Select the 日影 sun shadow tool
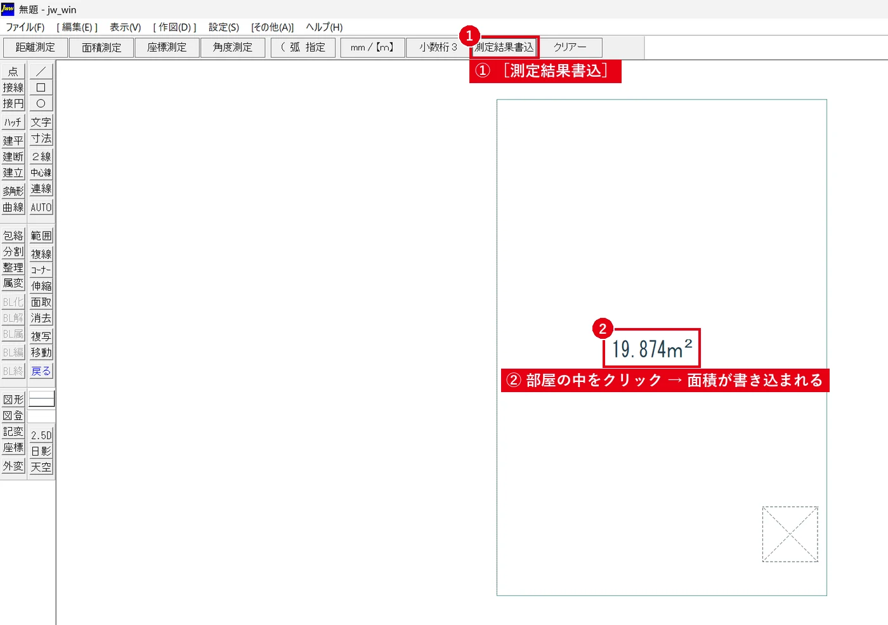Viewport: 888px width, 625px height. [41, 451]
